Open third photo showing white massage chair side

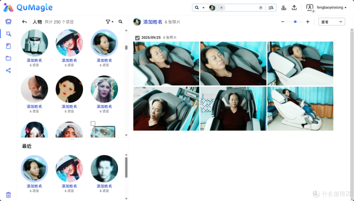(300, 64)
